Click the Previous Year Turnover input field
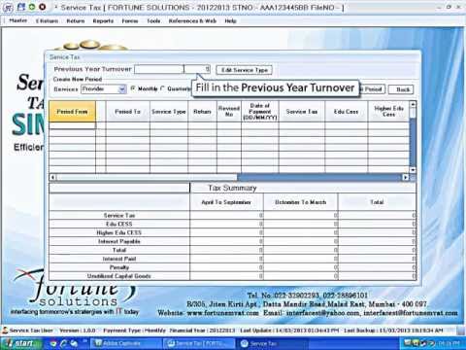The image size is (466, 350). coord(172,69)
